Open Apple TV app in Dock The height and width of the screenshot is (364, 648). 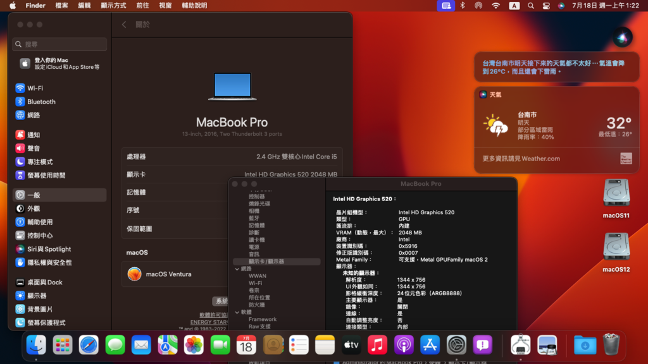(351, 344)
